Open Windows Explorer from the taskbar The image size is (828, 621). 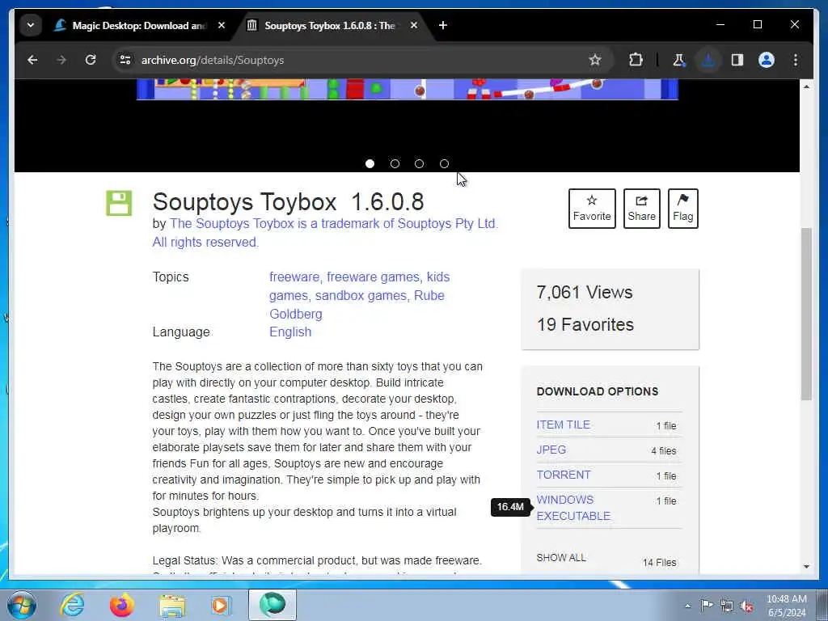pos(172,606)
